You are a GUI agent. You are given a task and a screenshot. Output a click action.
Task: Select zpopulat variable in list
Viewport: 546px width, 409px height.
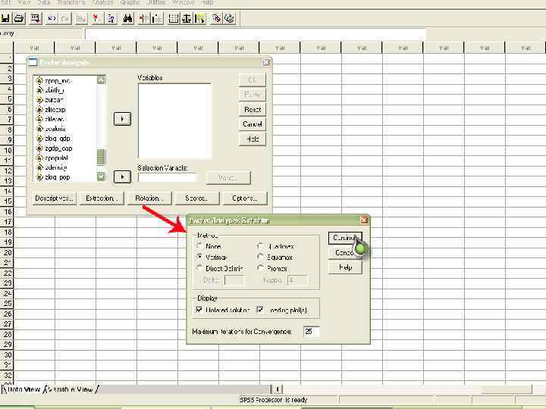tap(56, 158)
